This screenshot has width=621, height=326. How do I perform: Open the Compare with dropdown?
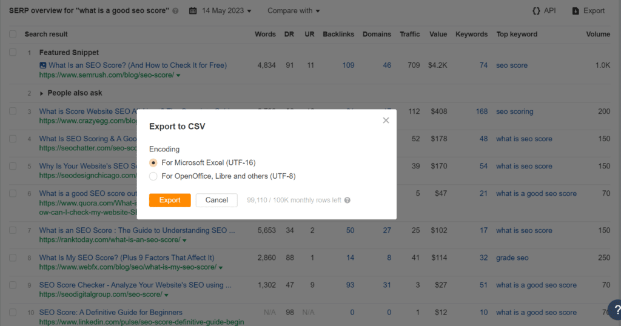click(x=294, y=11)
